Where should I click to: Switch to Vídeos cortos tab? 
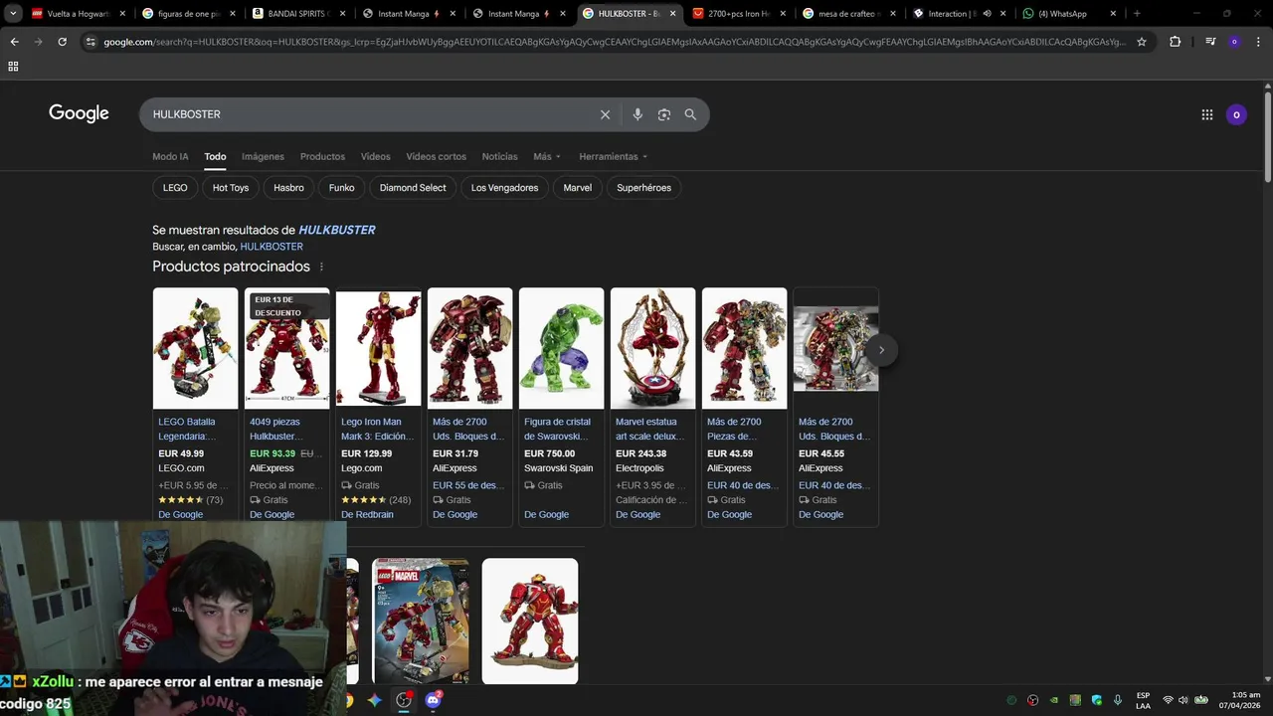click(436, 156)
